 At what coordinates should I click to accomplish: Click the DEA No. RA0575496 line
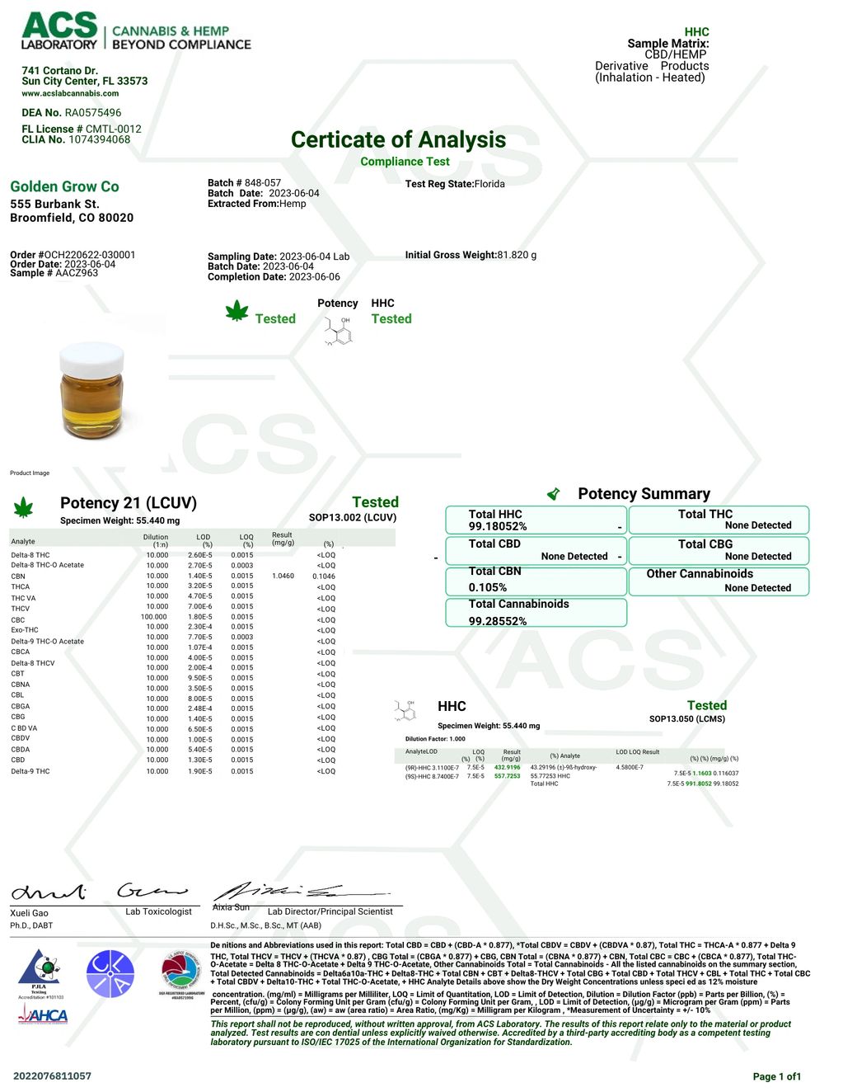coord(72,113)
